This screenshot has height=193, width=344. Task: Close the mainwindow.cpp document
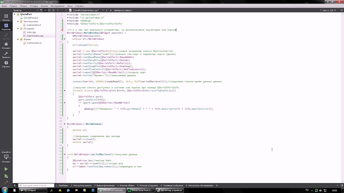107,10
